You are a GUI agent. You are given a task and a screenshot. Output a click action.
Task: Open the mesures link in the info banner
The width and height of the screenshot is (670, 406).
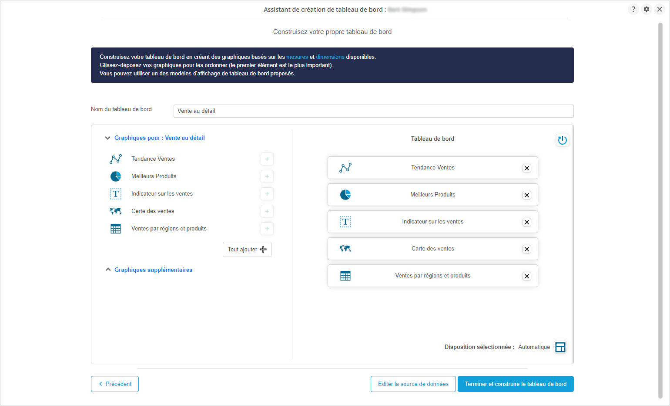297,57
